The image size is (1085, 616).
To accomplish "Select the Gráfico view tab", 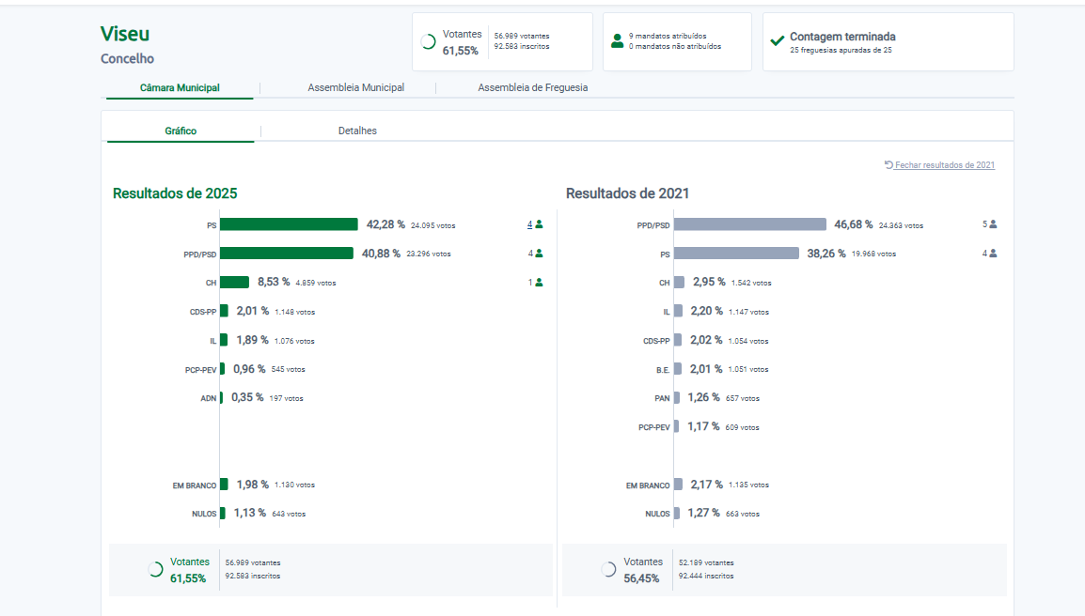I will click(x=181, y=131).
